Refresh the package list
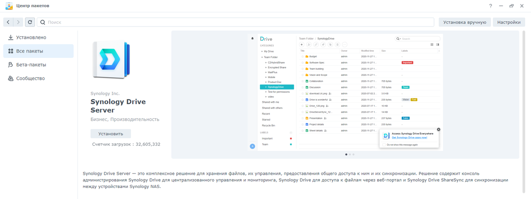 click(30, 22)
